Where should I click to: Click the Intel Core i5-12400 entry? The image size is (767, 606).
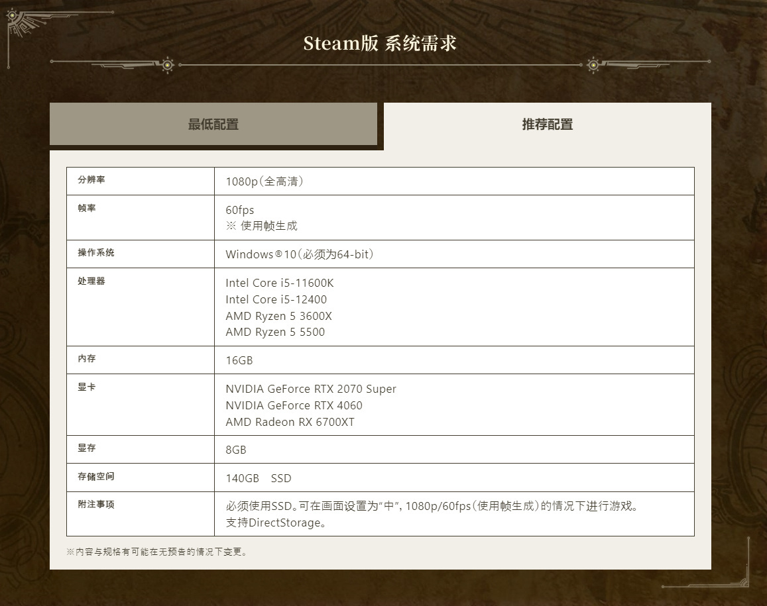tap(276, 299)
